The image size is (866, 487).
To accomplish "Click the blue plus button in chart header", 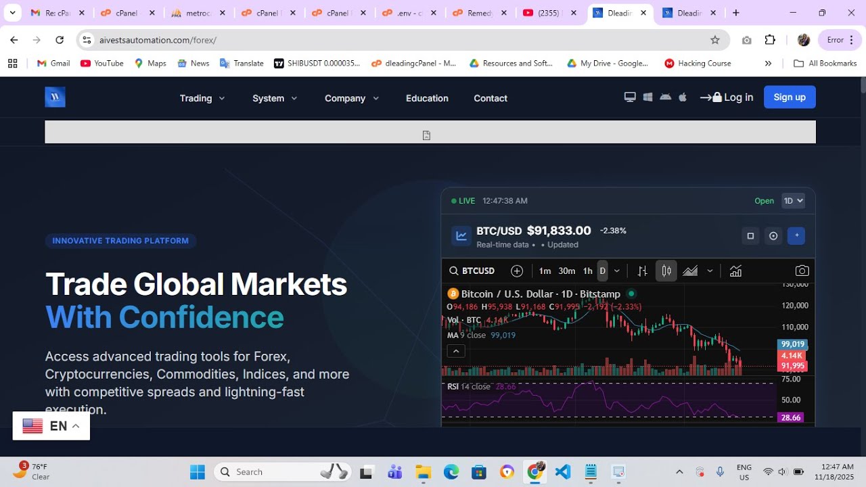I will (x=796, y=236).
